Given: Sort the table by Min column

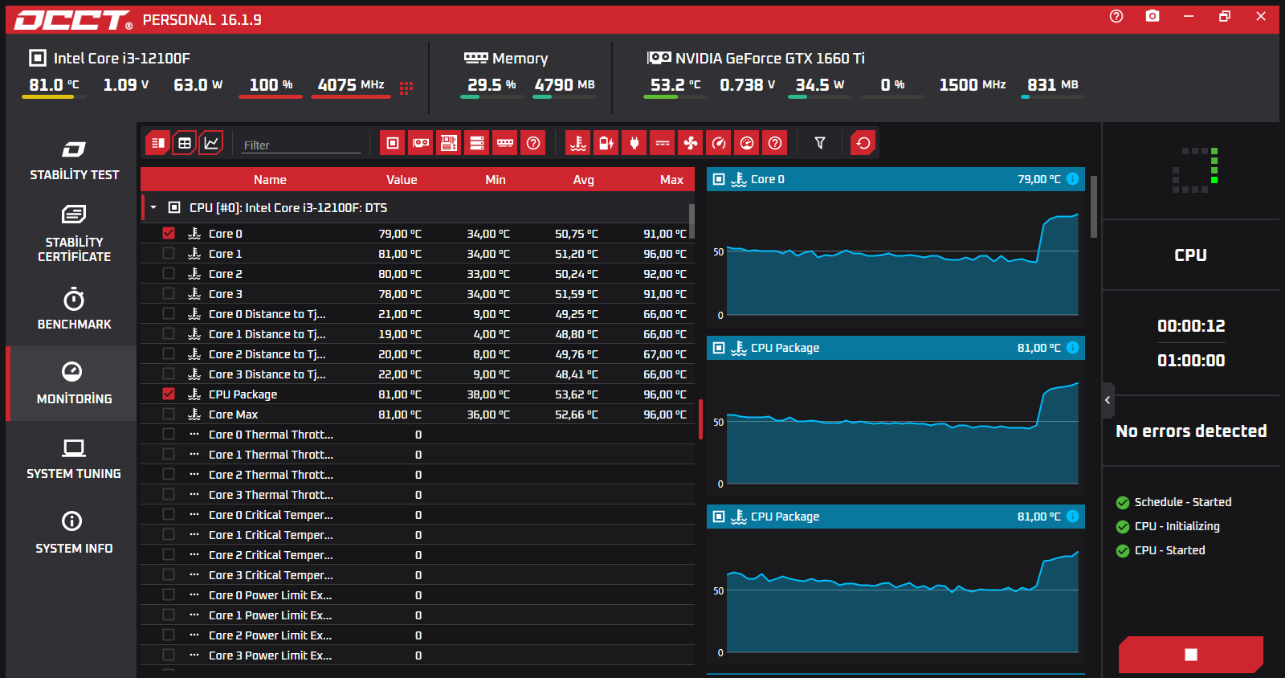Looking at the screenshot, I should (496, 180).
